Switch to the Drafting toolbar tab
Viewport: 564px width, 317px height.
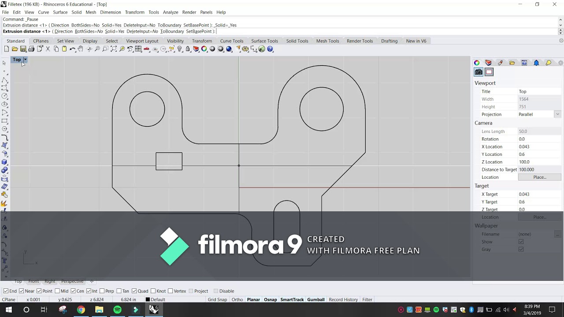point(390,41)
